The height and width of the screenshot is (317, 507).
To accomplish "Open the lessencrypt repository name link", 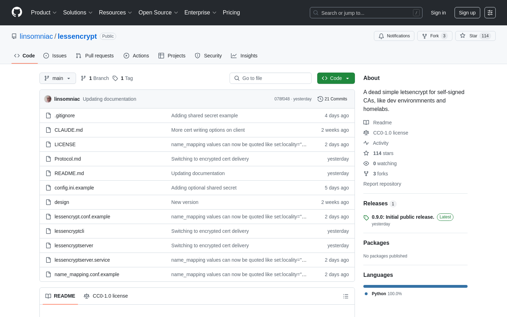I will [77, 36].
